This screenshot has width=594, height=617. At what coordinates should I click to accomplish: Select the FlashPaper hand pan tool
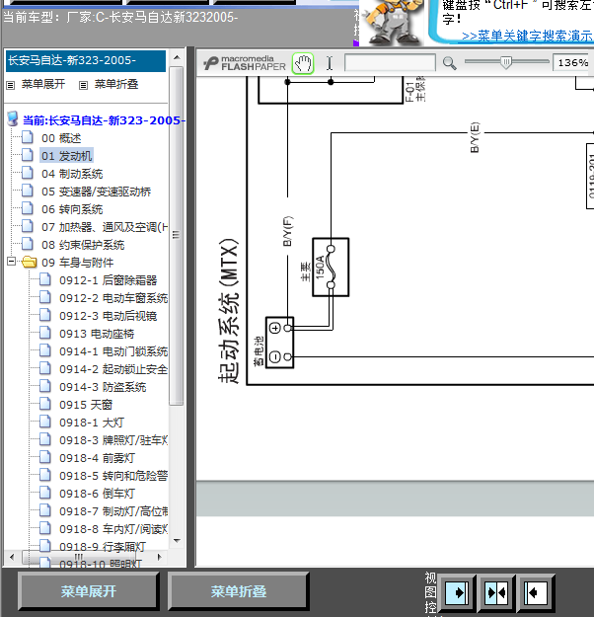303,63
